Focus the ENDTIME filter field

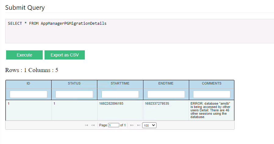pos(166,94)
